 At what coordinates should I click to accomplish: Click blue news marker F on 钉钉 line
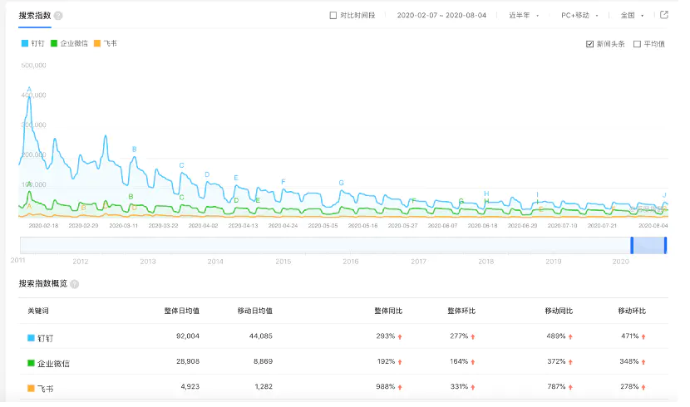[x=283, y=182]
